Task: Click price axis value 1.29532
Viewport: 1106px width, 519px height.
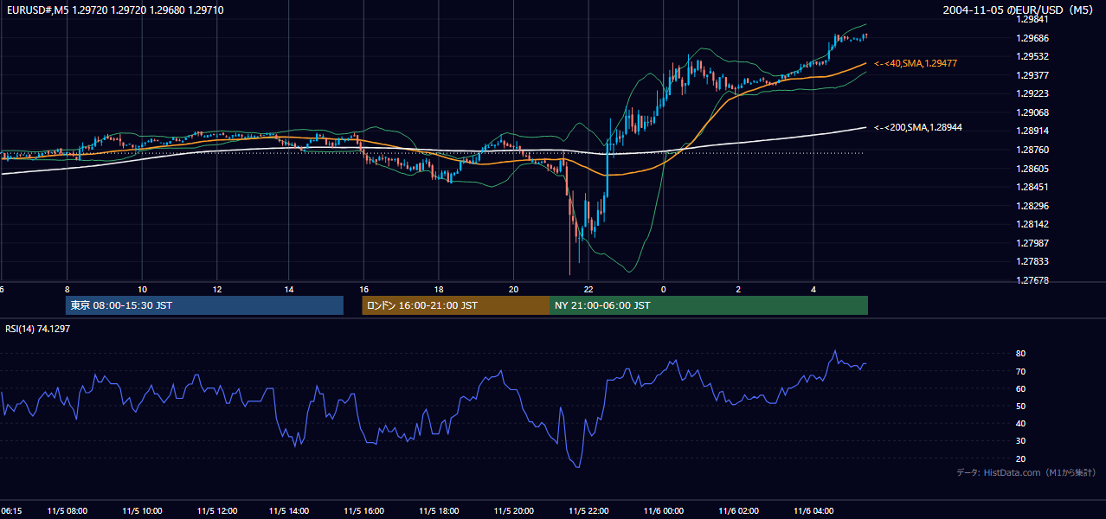Action: tap(1034, 56)
